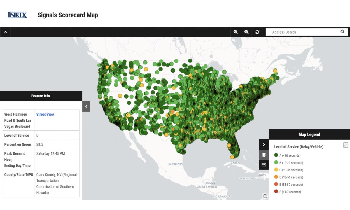The image size is (350, 210).
Task: Zoom in on the map
Action: point(235,32)
